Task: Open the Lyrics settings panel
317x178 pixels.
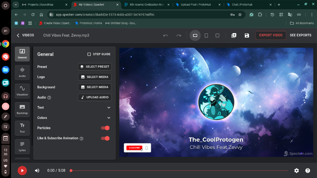Action: (x=22, y=146)
